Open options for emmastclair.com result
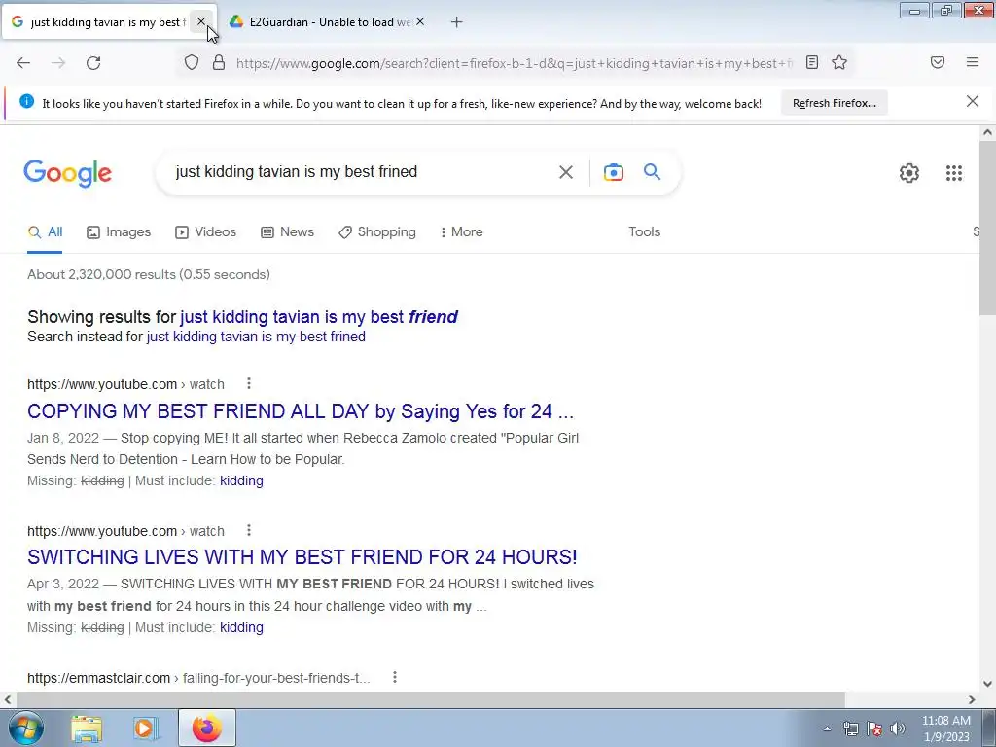Image resolution: width=996 pixels, height=747 pixels. point(395,677)
